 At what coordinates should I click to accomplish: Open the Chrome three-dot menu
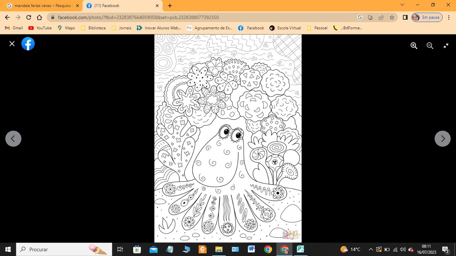[449, 17]
